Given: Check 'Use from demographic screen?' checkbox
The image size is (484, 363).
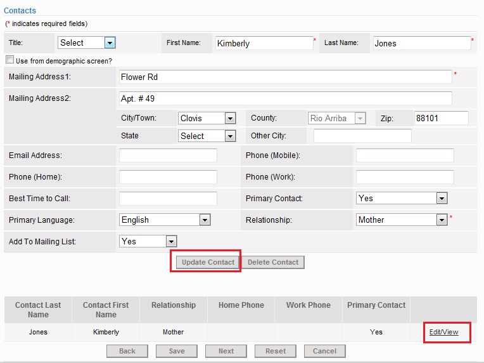Looking at the screenshot, I should click(10, 60).
